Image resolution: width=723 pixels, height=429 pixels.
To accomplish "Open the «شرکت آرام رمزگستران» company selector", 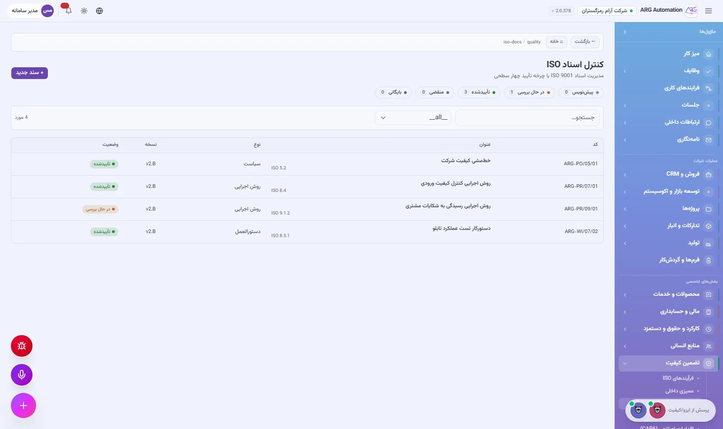I will (607, 11).
